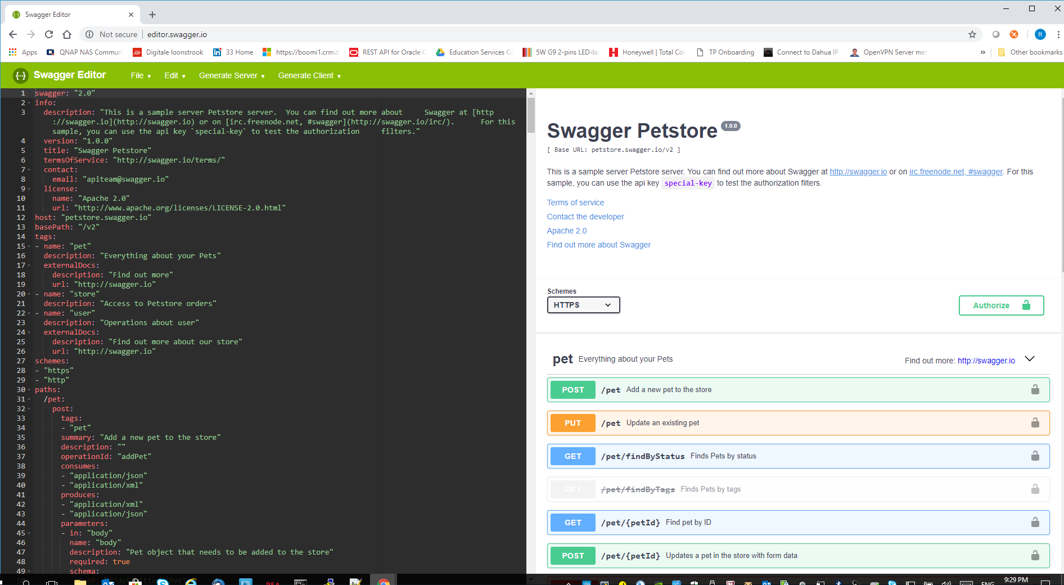Open the HTTPS schemes dropdown

click(583, 305)
